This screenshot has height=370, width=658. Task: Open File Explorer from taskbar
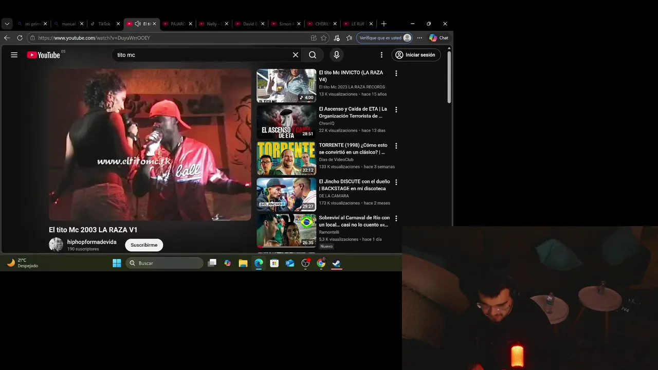(x=243, y=263)
